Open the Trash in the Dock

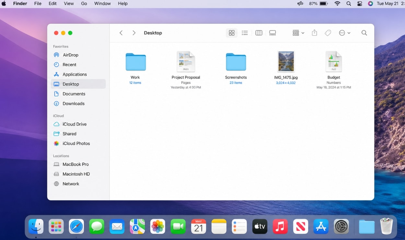point(387,226)
